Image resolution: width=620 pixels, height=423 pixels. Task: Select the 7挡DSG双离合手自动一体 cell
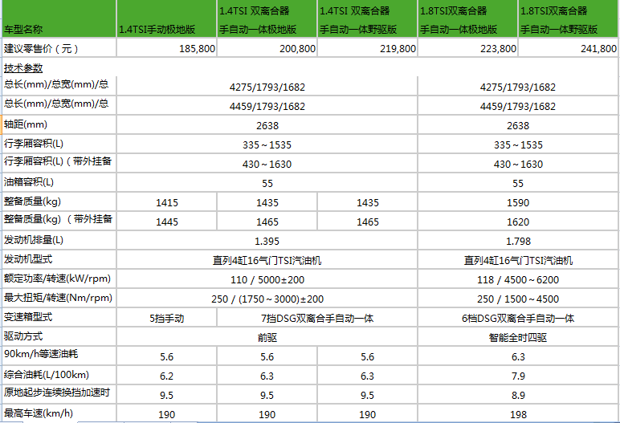pos(317,318)
